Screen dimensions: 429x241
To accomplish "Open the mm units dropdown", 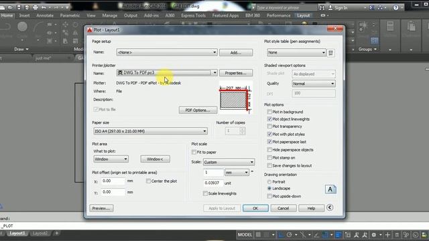I will [x=237, y=173].
